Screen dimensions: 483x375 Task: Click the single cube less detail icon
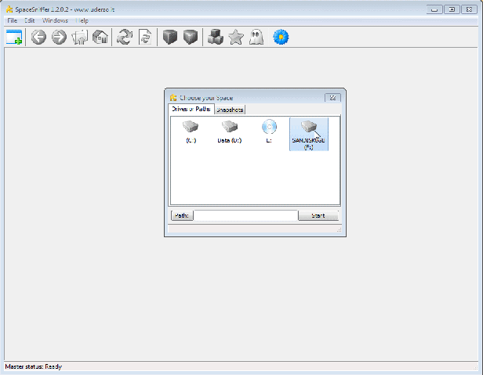[169, 37]
